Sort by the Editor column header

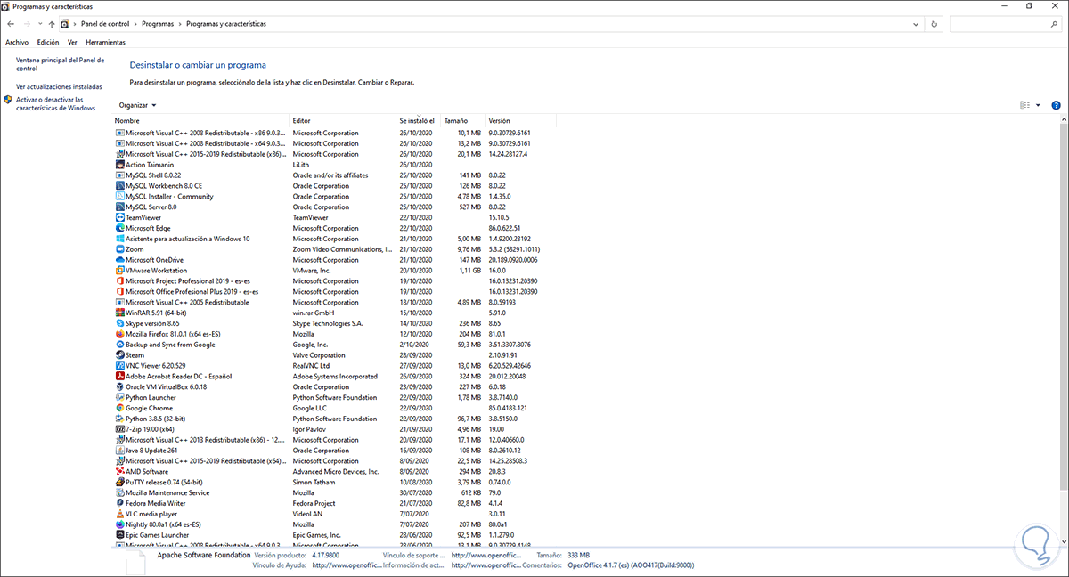pos(343,120)
